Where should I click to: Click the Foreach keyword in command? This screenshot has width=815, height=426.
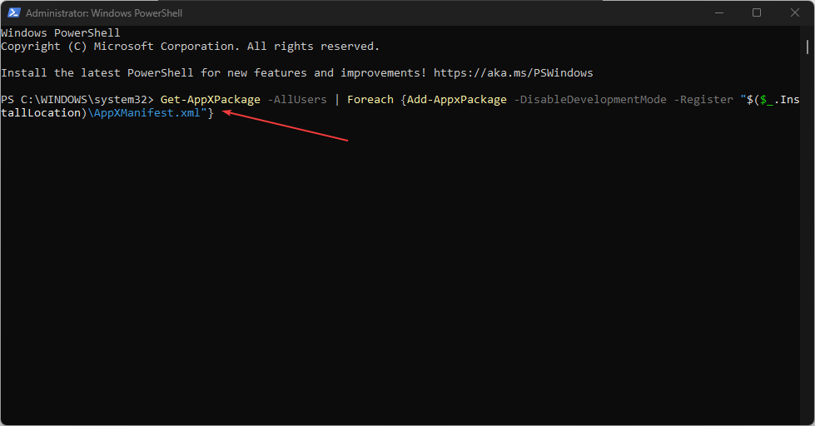[x=370, y=100]
